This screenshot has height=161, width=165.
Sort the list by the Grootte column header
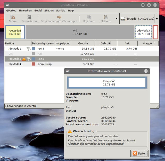click(x=83, y=43)
